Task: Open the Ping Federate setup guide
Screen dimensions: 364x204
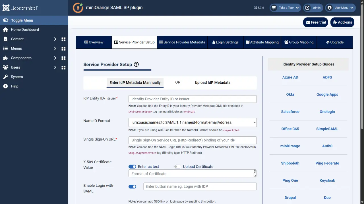Action: pyautogui.click(x=327, y=163)
